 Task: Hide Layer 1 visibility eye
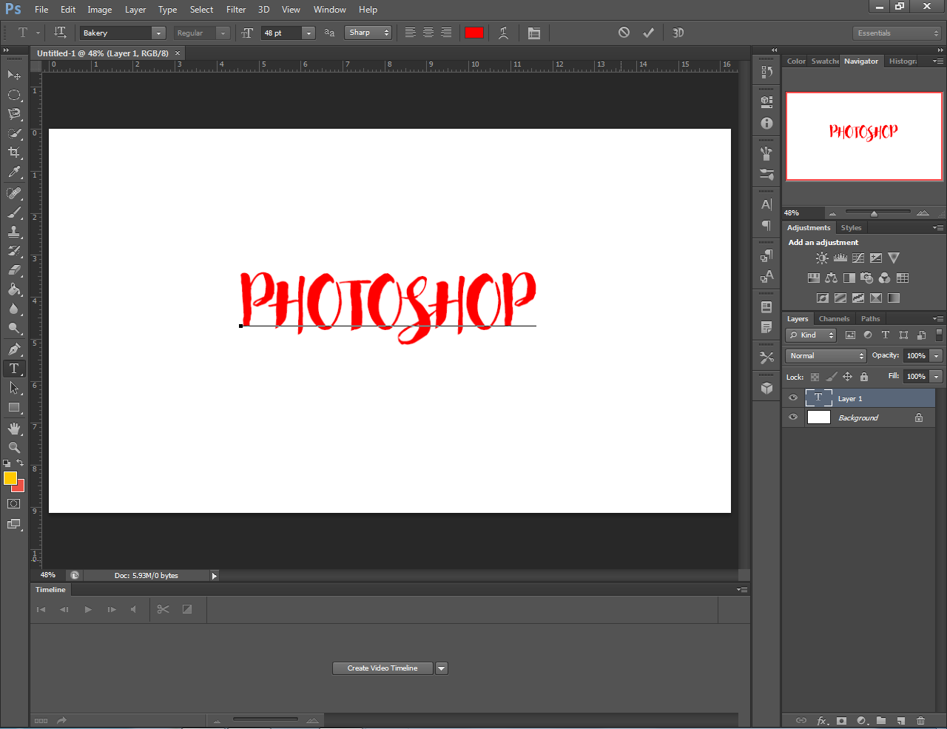[x=793, y=398]
